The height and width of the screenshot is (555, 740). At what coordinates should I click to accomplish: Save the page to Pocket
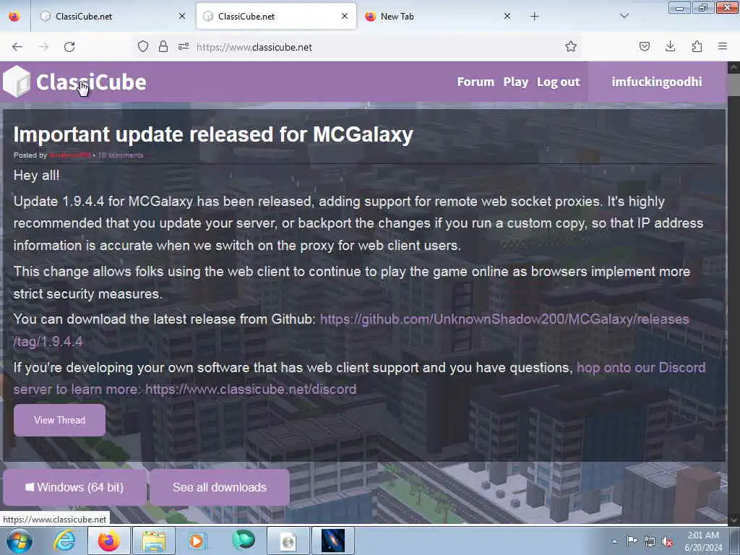[x=644, y=46]
